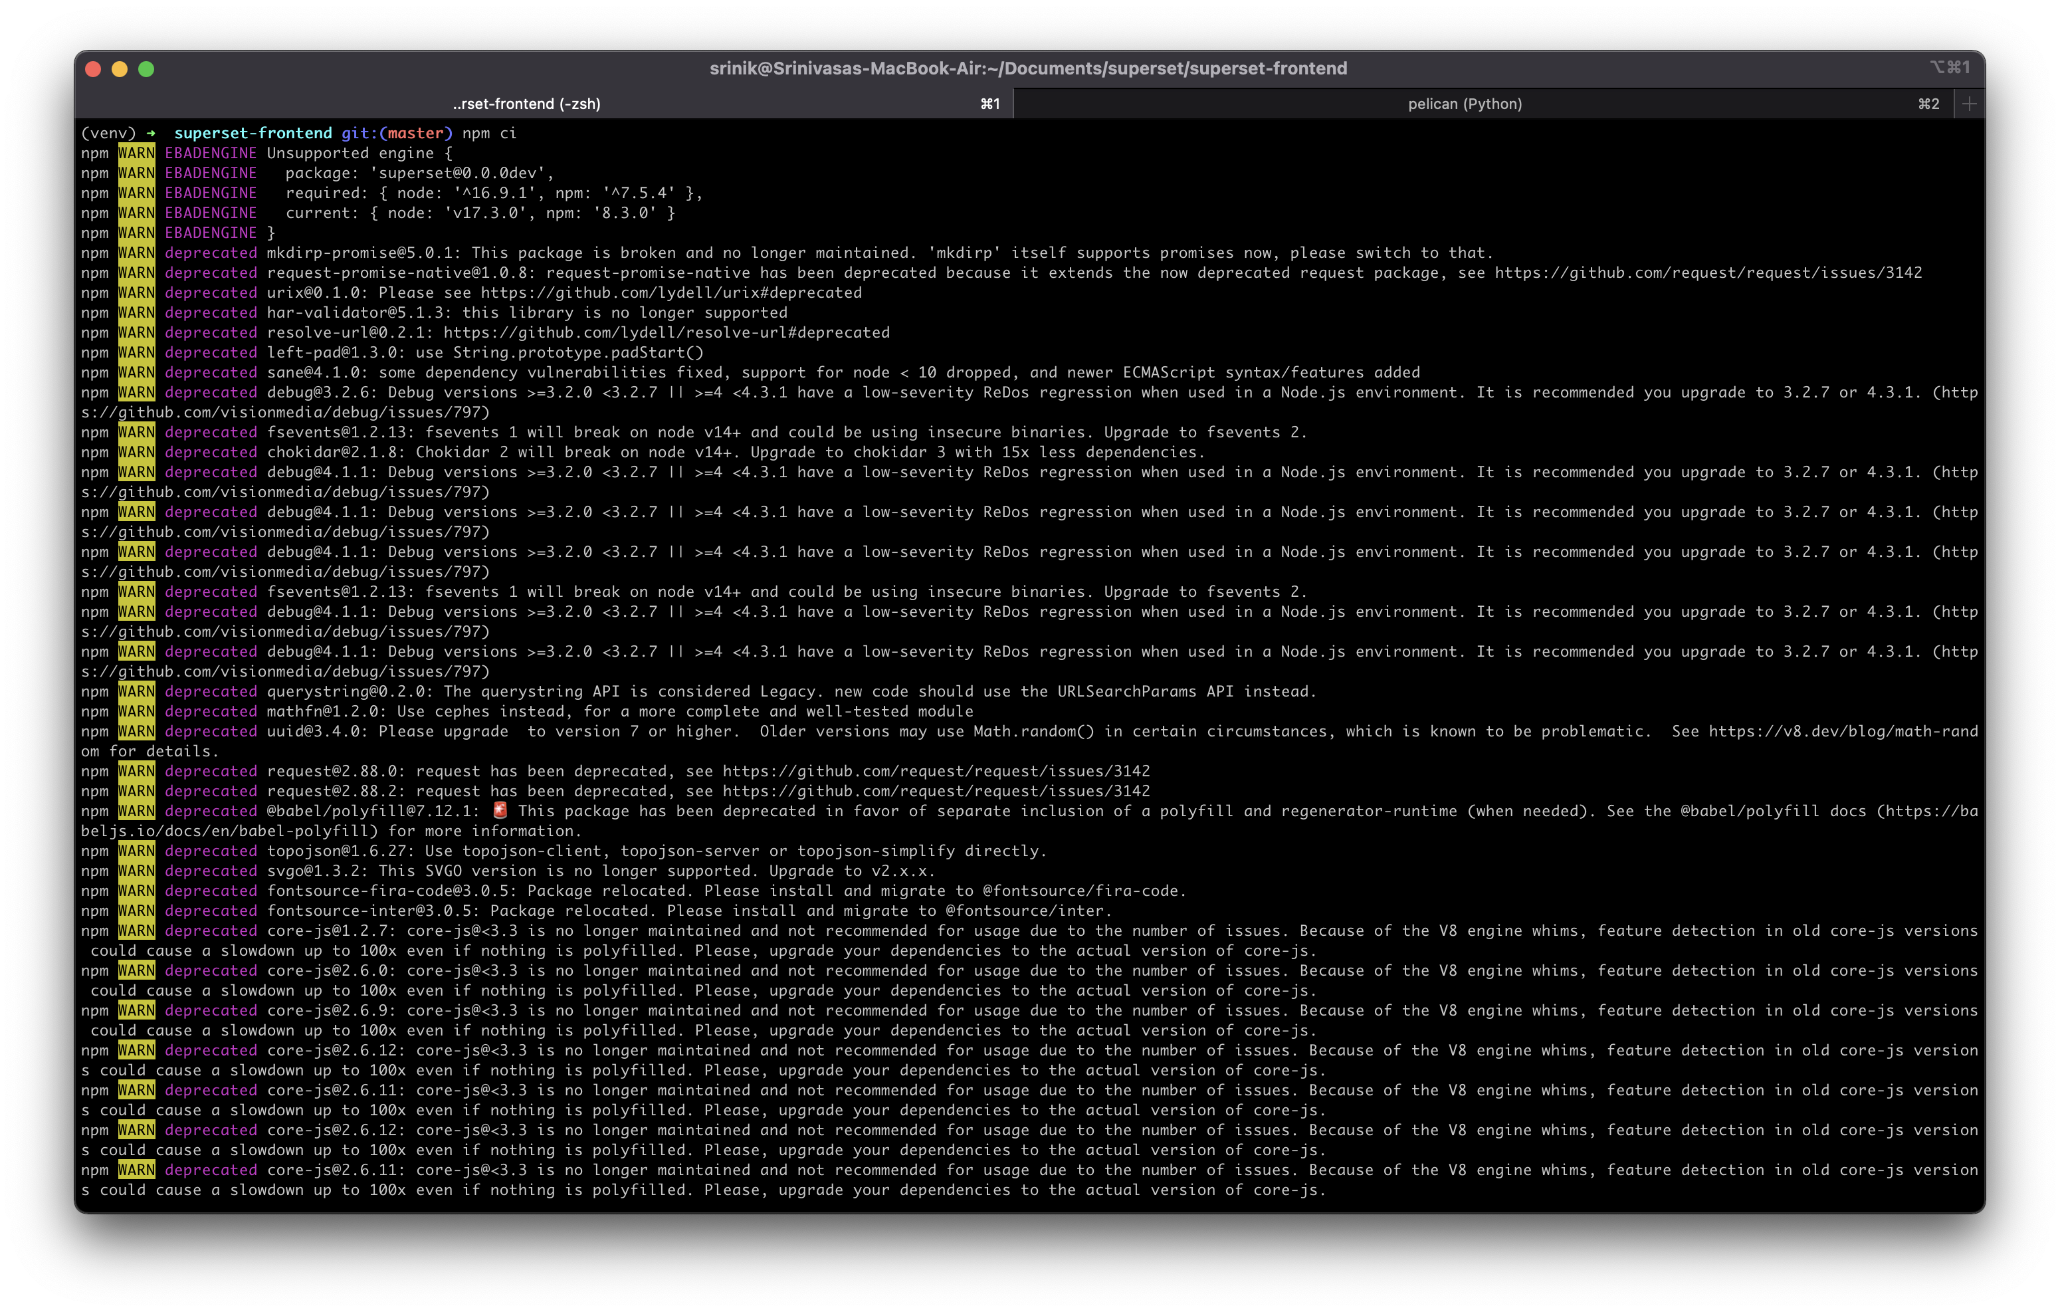
Task: Click the '@fontsource/fira-code.' text
Action: [x=1084, y=891]
